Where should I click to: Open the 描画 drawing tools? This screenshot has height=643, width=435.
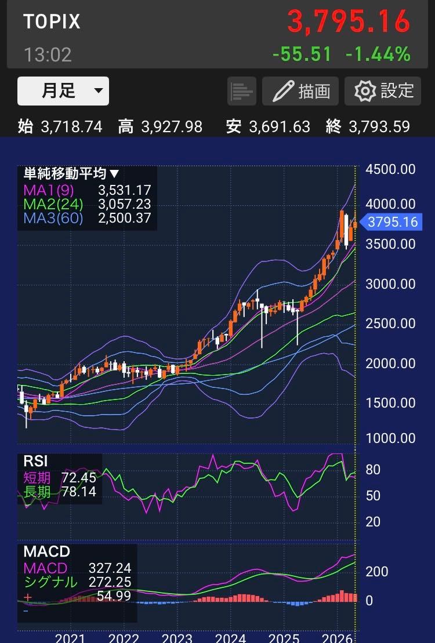click(x=300, y=91)
